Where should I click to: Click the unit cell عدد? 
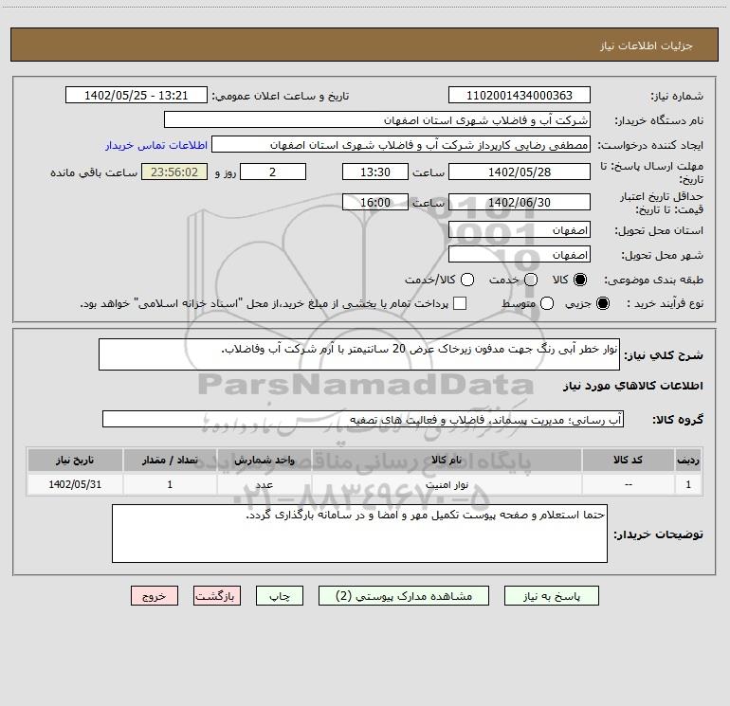click(264, 484)
